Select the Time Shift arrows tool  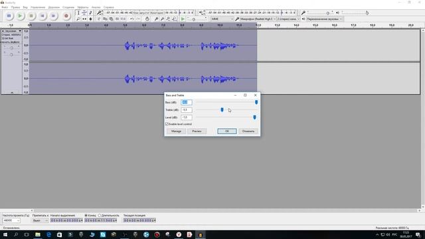84,19
